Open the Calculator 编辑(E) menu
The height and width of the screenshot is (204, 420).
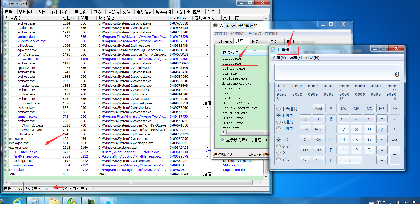tap(296, 58)
